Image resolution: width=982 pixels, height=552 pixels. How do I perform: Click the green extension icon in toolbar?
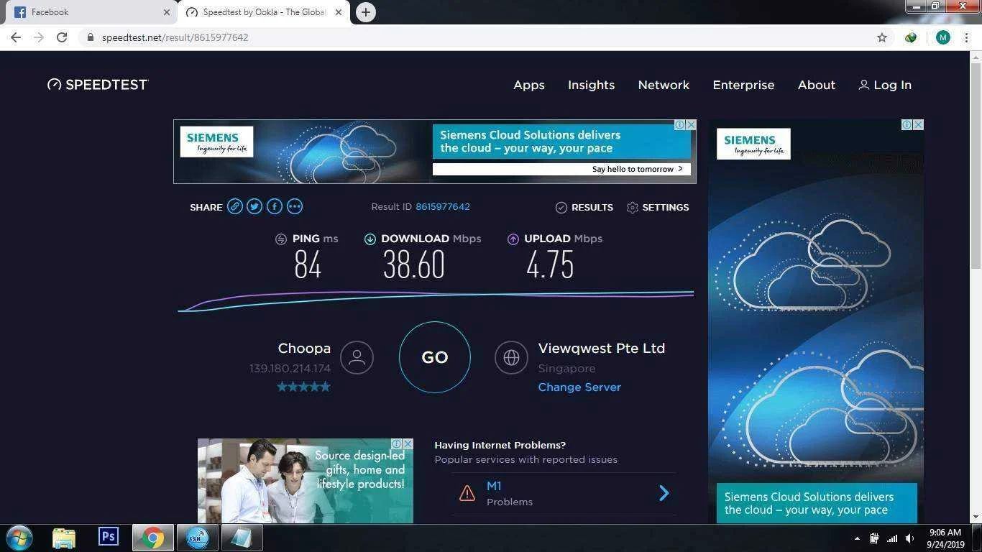(911, 37)
